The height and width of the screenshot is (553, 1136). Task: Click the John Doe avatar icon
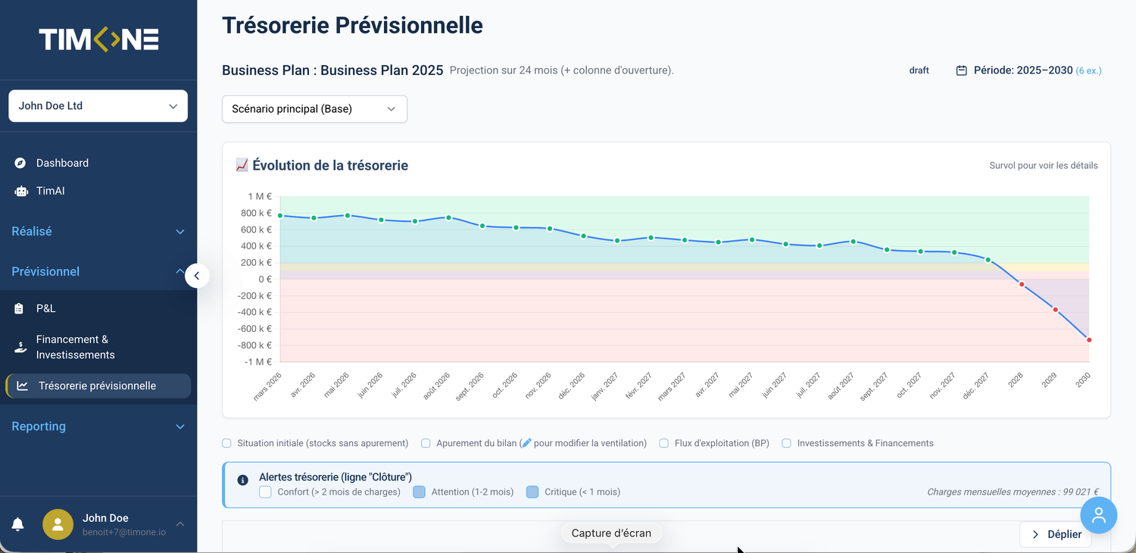[58, 524]
